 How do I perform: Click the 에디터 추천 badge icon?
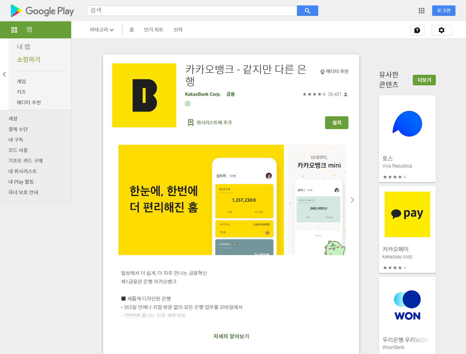[323, 72]
